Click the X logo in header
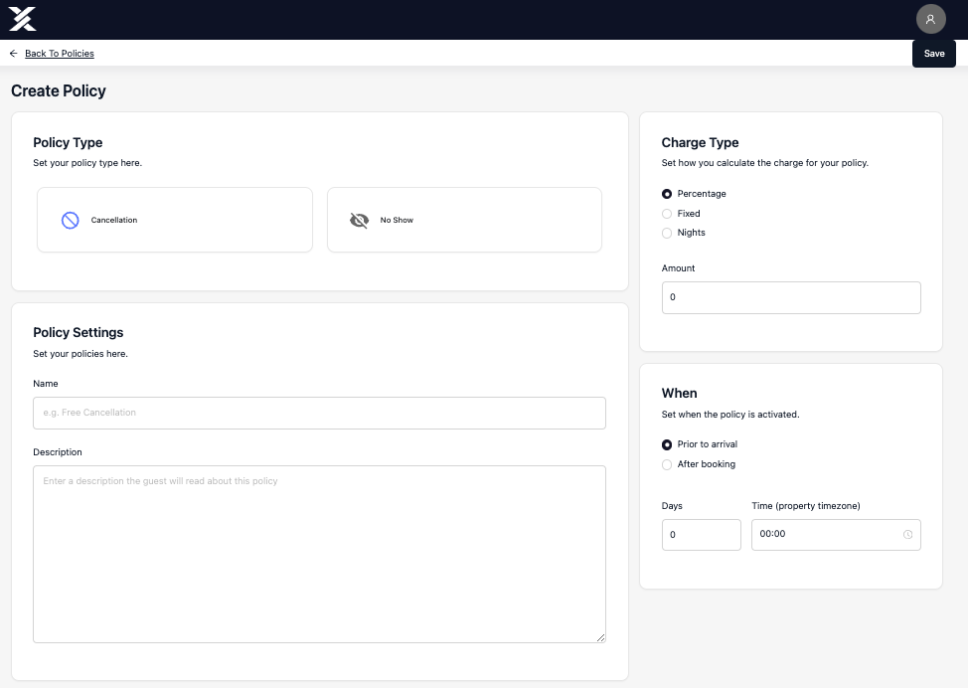Screen dimensions: 968x688 tap(22, 19)
